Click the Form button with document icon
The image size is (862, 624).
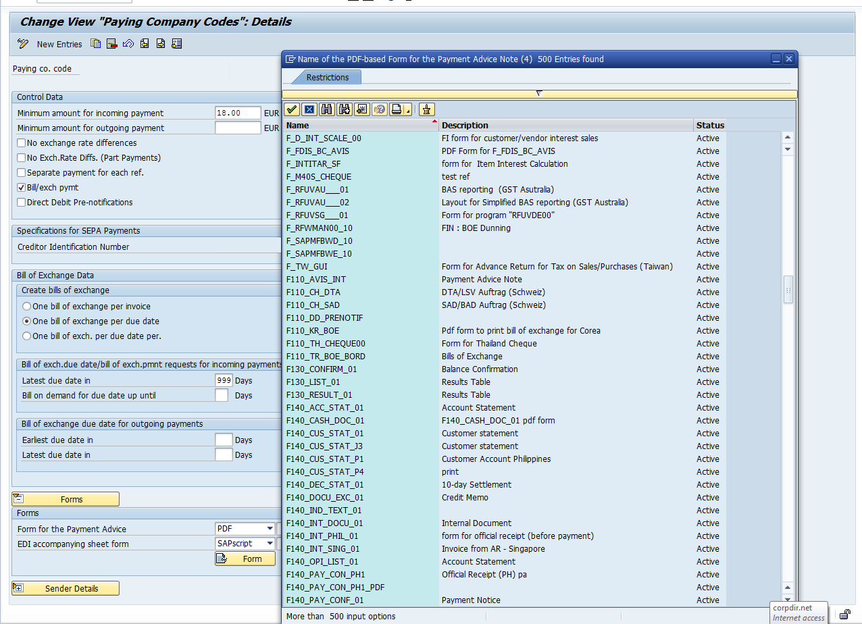[245, 558]
